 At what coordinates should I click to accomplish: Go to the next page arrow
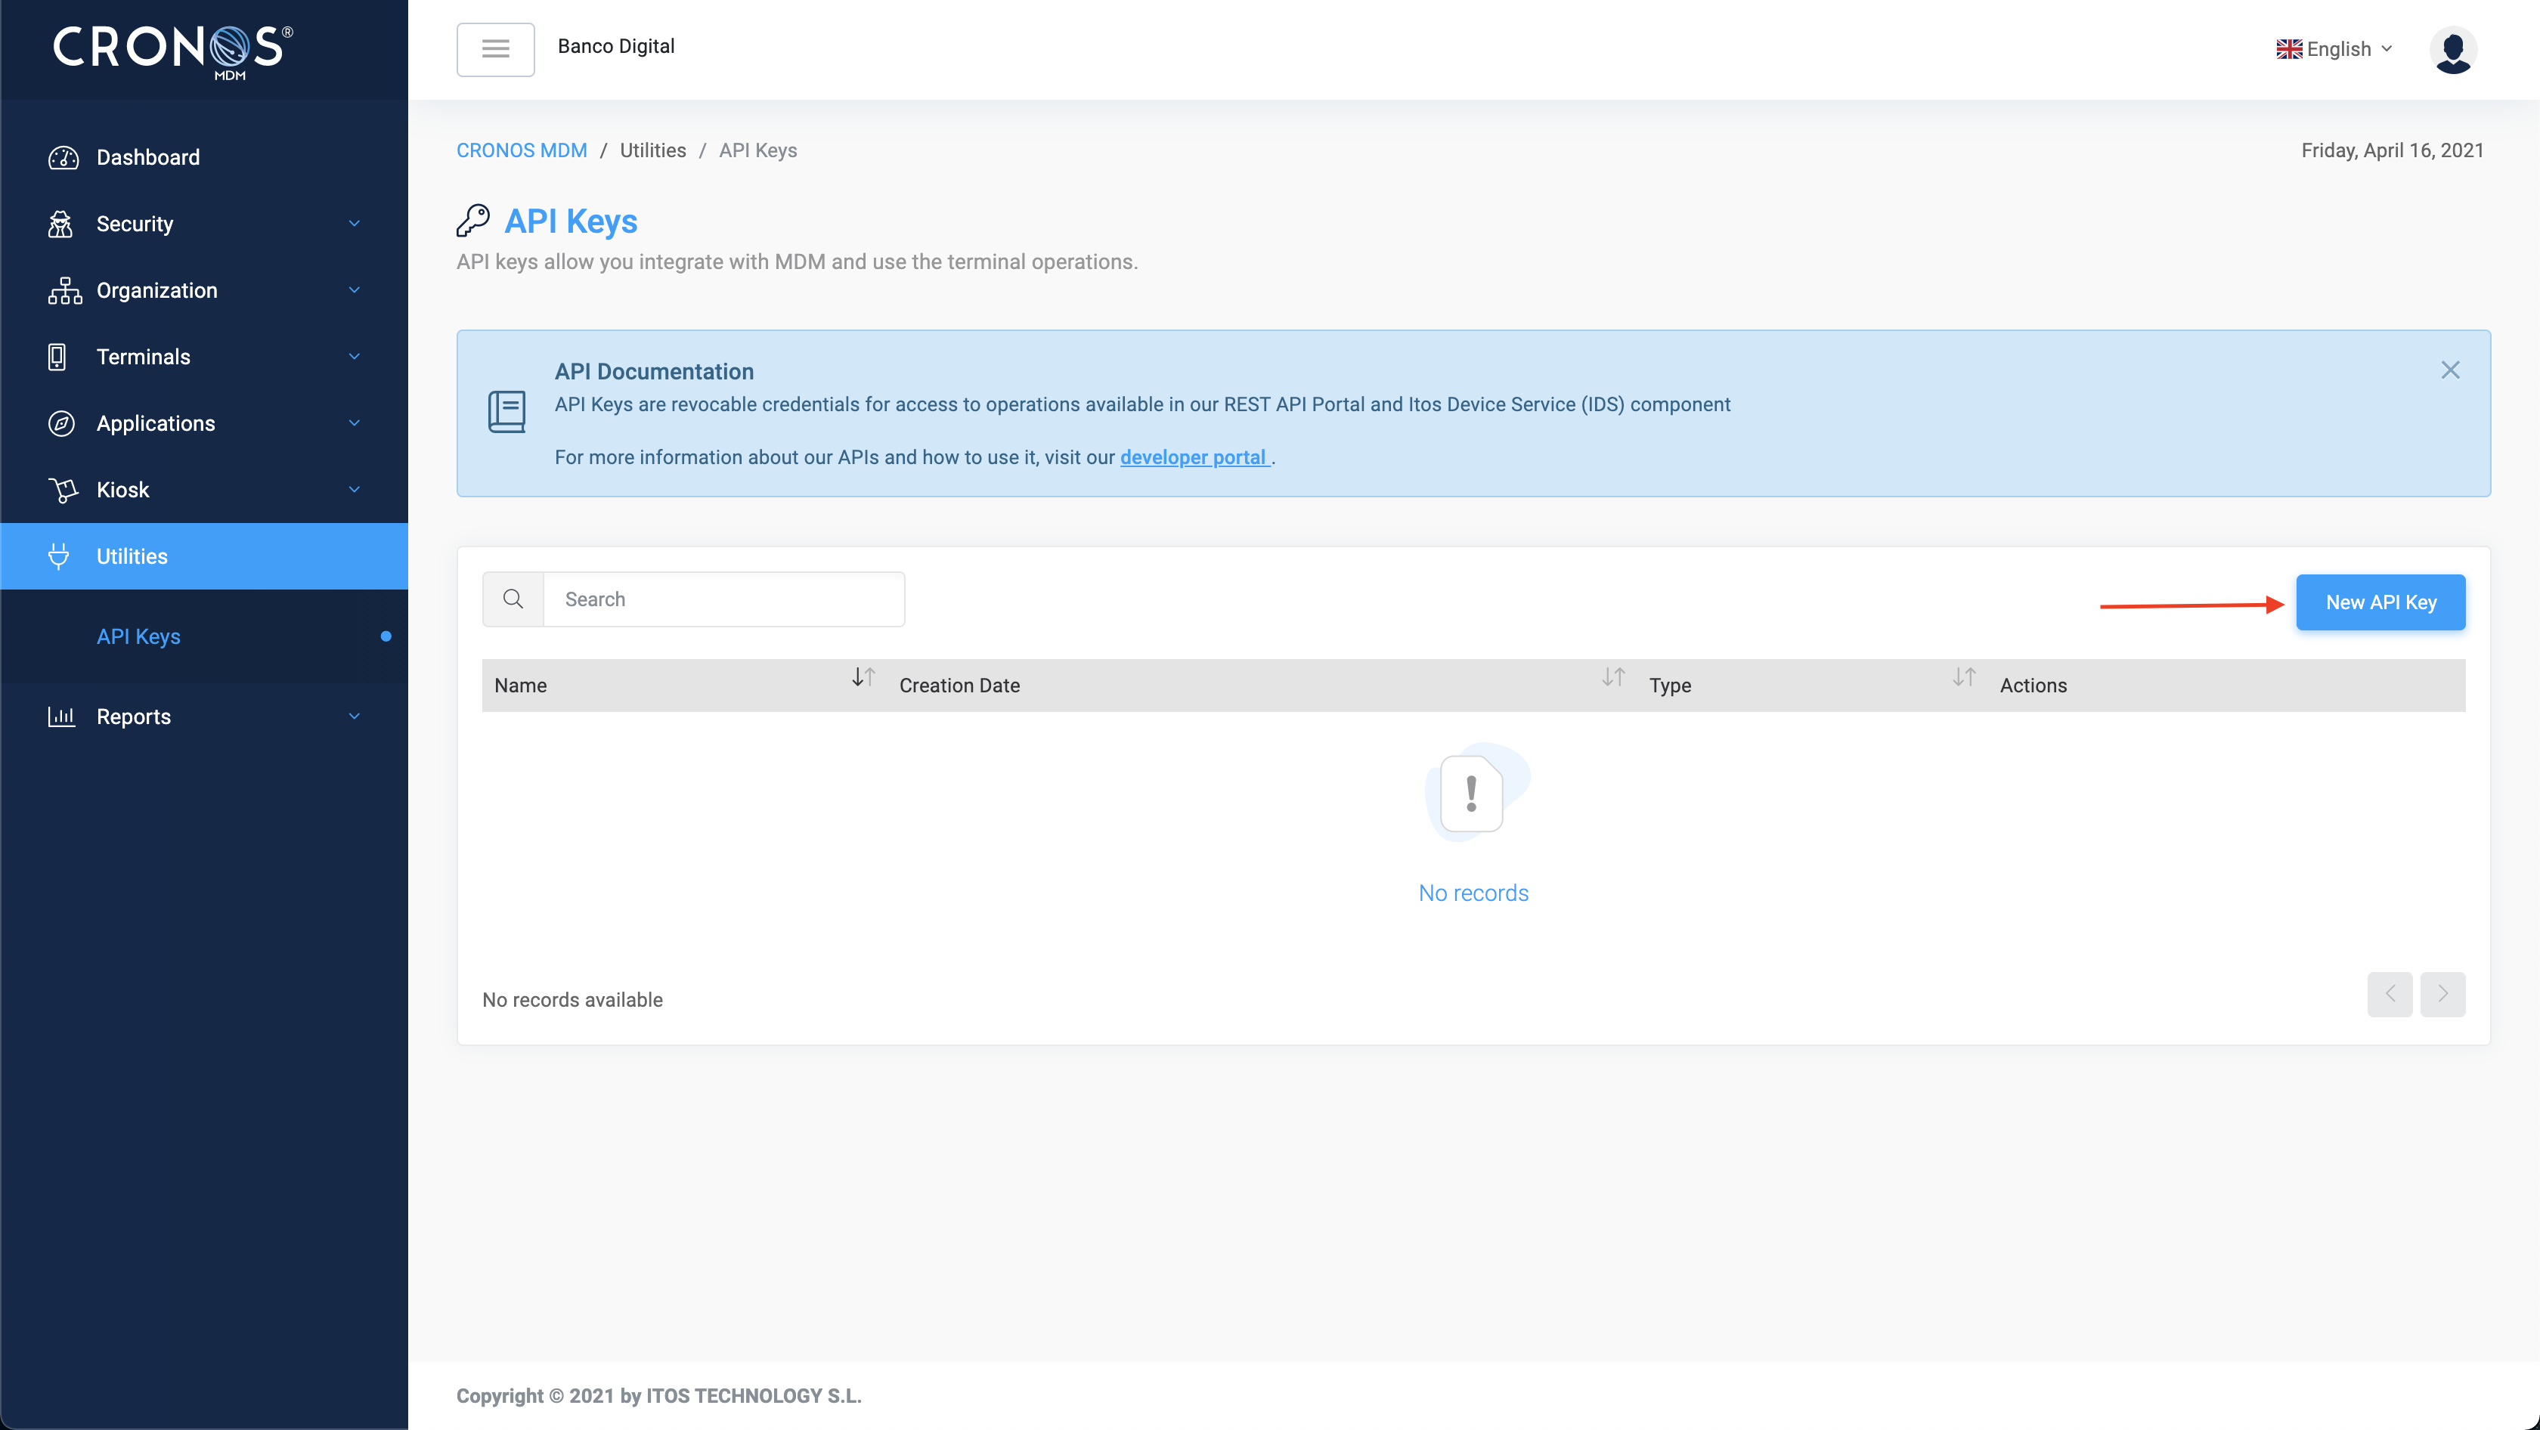pyautogui.click(x=2442, y=995)
